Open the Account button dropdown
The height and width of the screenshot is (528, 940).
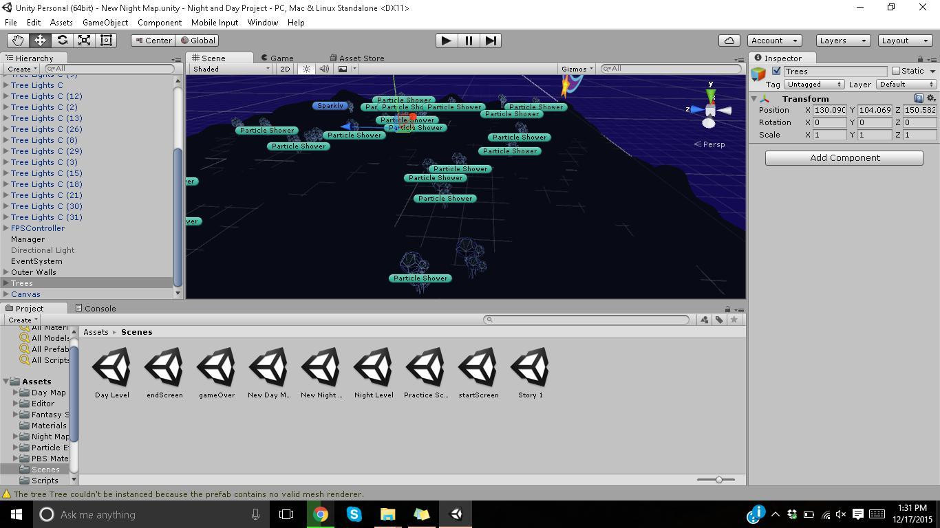tap(774, 41)
